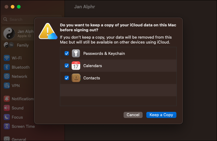The height and width of the screenshot is (141, 217).
Task: Click the Keep a Copy button
Action: click(x=161, y=115)
